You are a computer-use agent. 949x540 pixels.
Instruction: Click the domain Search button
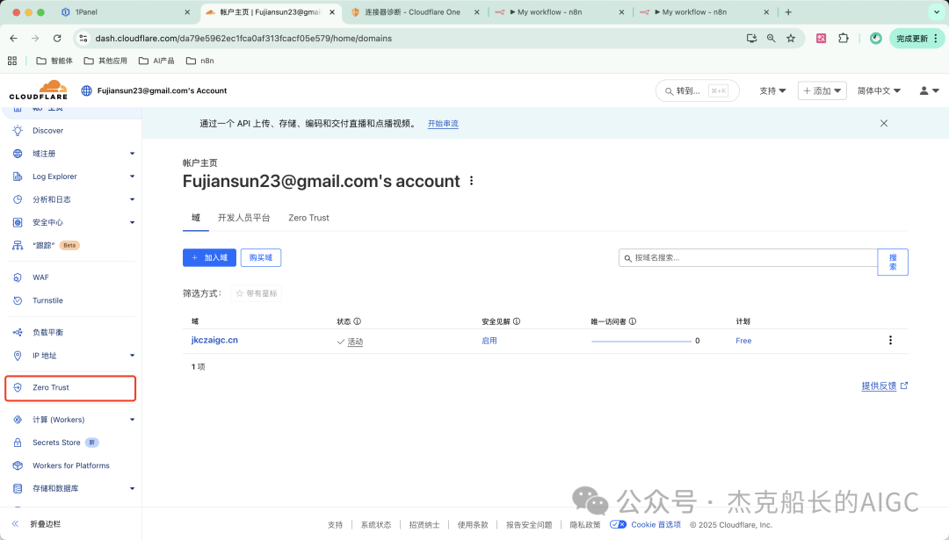click(x=893, y=262)
